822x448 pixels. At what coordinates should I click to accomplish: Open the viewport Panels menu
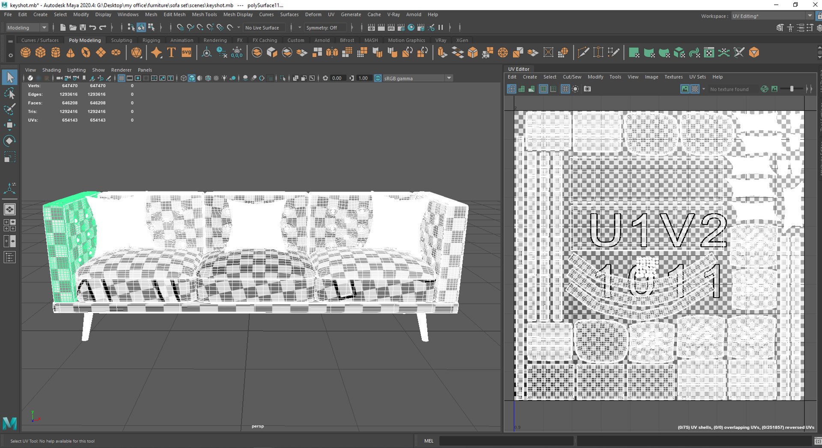(x=145, y=70)
